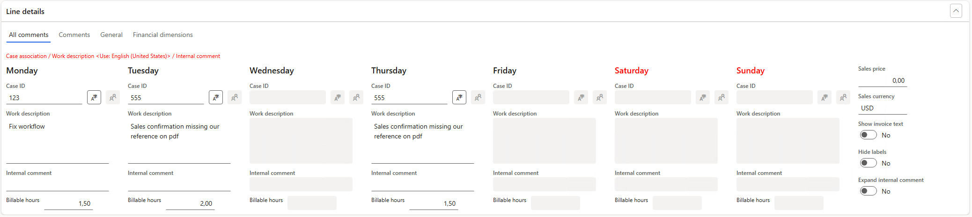Toggle Expand internal comment switch
The width and height of the screenshot is (972, 217).
(868, 191)
